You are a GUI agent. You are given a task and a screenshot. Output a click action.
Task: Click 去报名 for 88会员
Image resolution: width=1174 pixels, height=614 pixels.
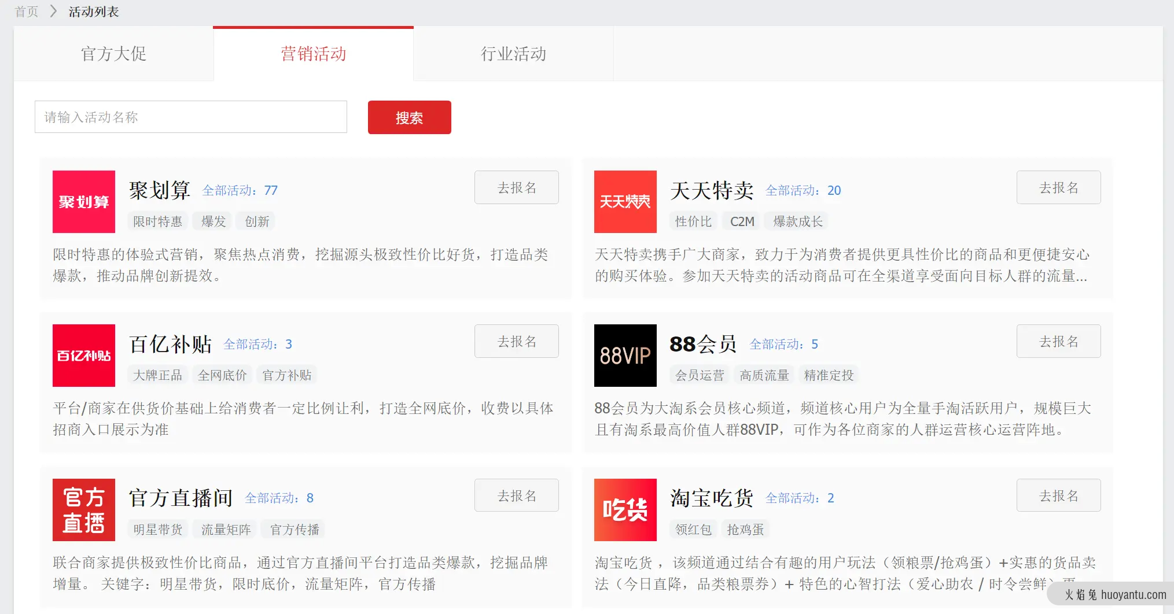1059,341
